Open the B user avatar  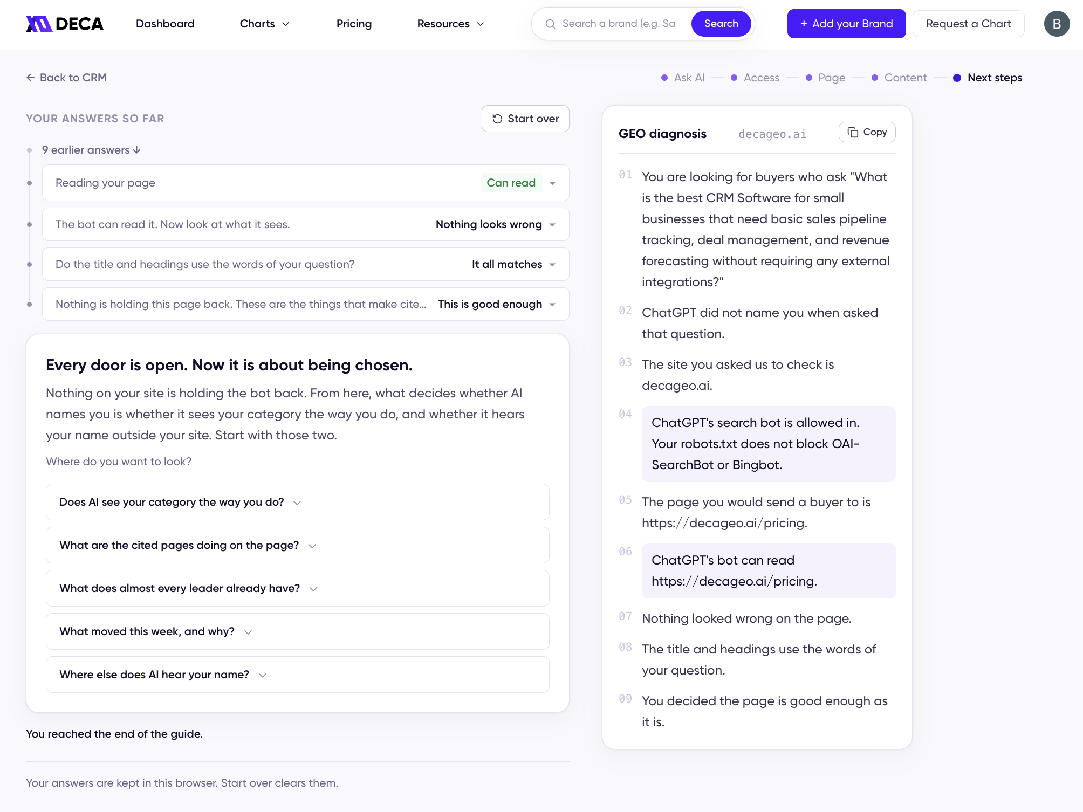[x=1057, y=24]
